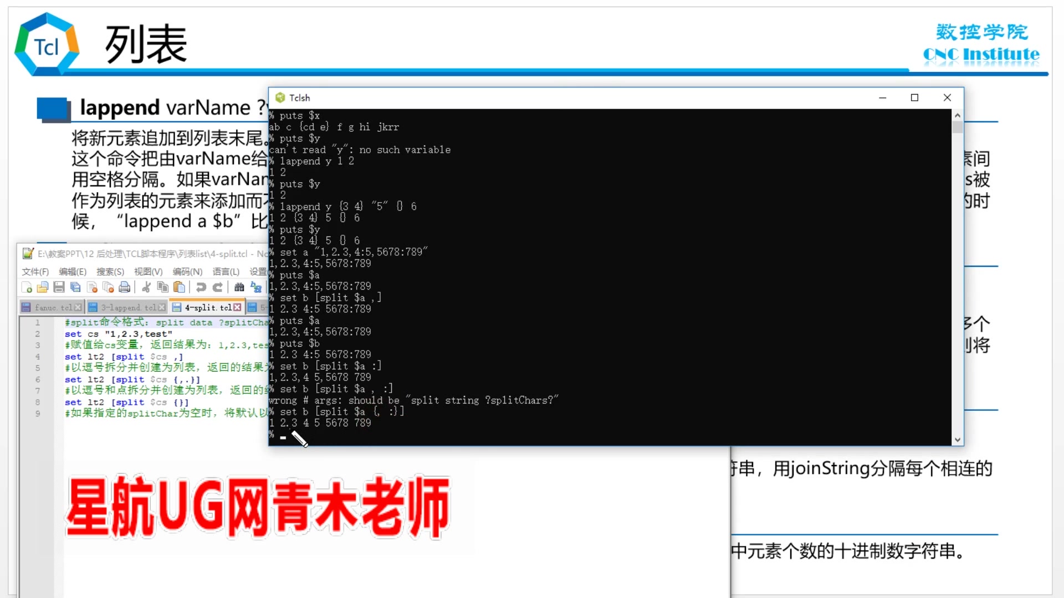Click the Cut scissors icon
This screenshot has height=598, width=1064.
coord(146,287)
